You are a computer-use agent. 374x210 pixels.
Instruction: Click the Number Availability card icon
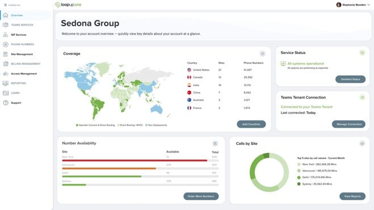[215, 144]
